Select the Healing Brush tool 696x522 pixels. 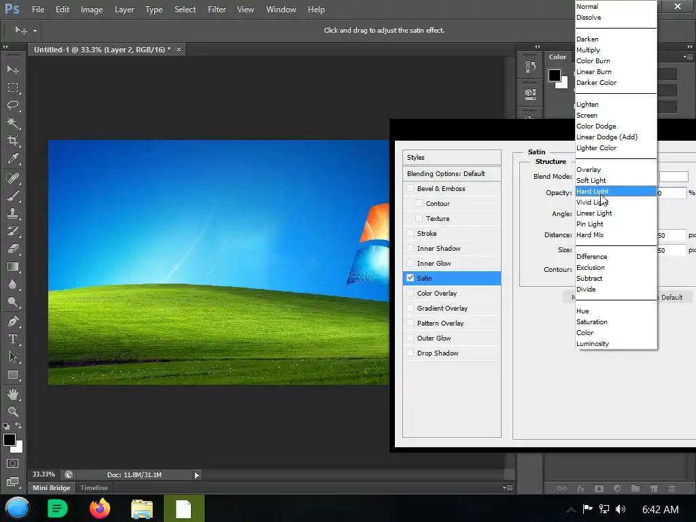click(x=13, y=178)
